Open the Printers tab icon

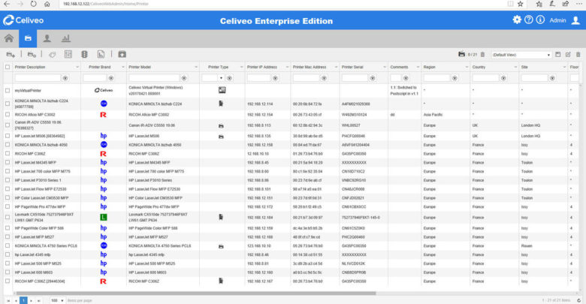[28, 38]
